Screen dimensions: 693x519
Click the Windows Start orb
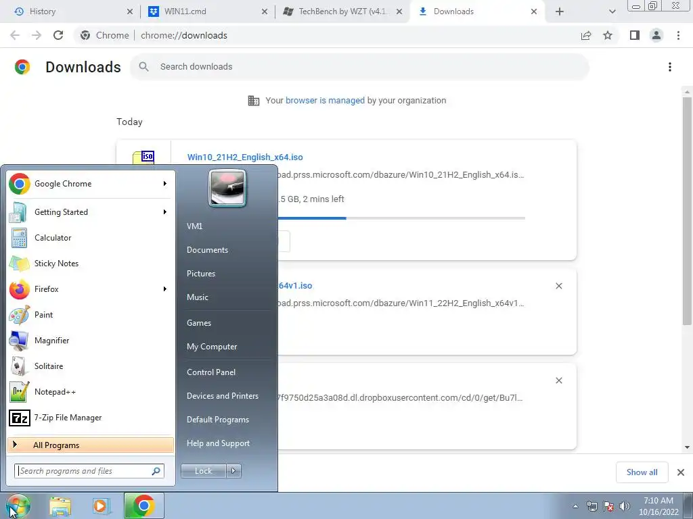point(18,505)
